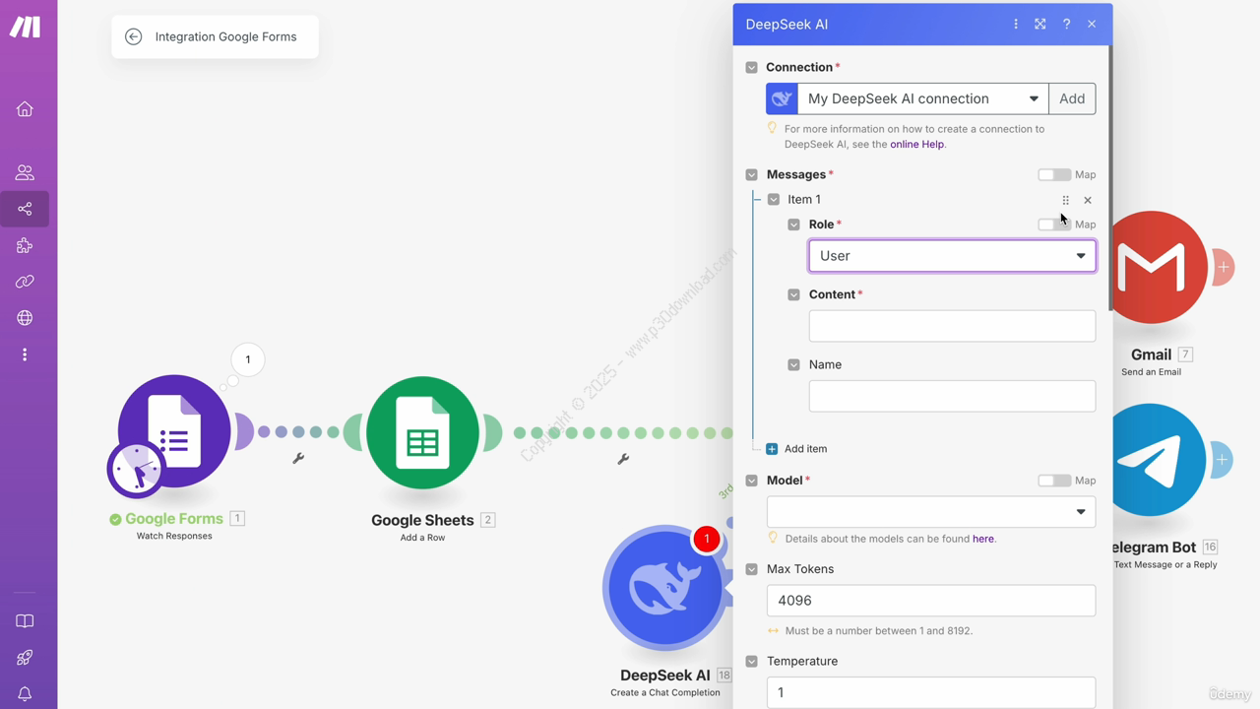This screenshot has width=1260, height=709.
Task: Click the red error badge on DeepSeek AI
Action: coord(706,539)
